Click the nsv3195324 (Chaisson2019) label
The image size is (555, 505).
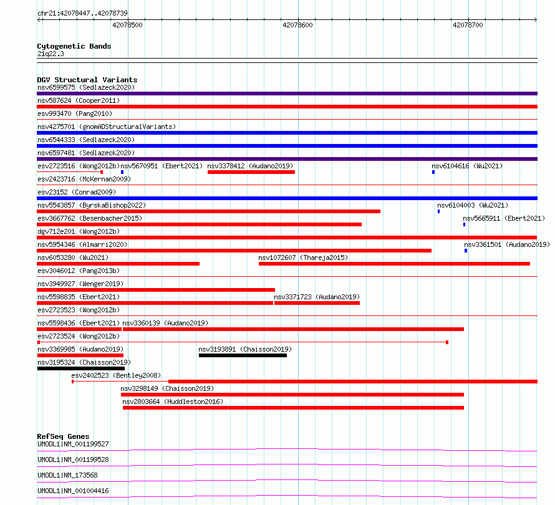[x=84, y=362]
